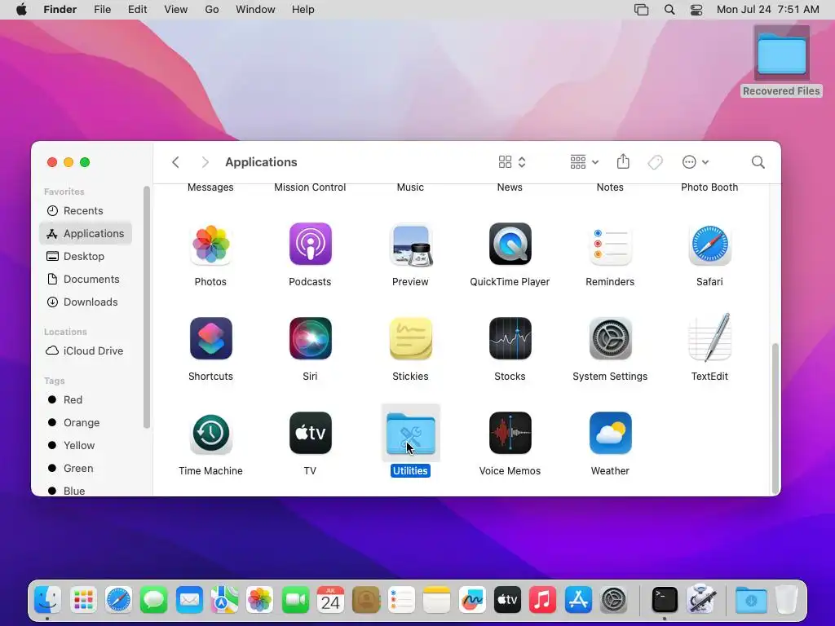Select the Orange tag in sidebar
Viewport: 835px width, 626px height.
tap(85, 423)
